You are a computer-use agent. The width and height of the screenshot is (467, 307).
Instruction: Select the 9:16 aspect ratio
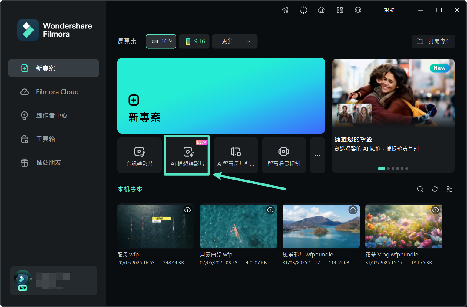(194, 41)
